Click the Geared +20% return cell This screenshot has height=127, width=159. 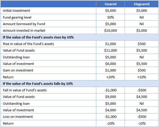(x=110, y=77)
